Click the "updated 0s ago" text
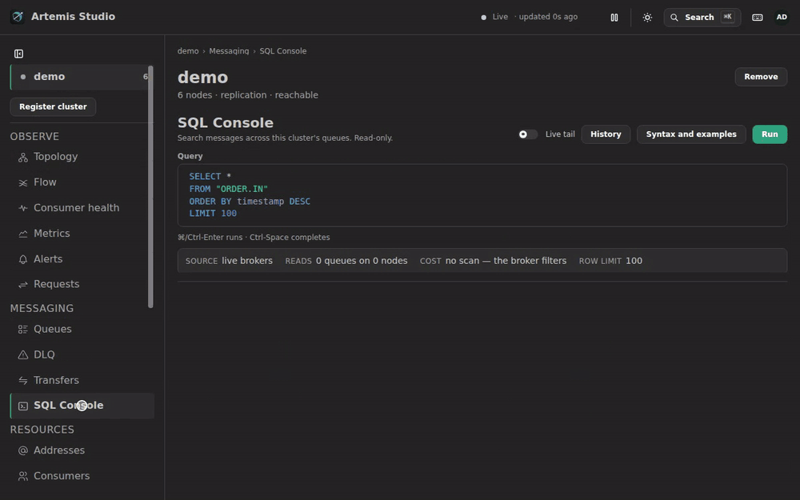 pos(548,17)
